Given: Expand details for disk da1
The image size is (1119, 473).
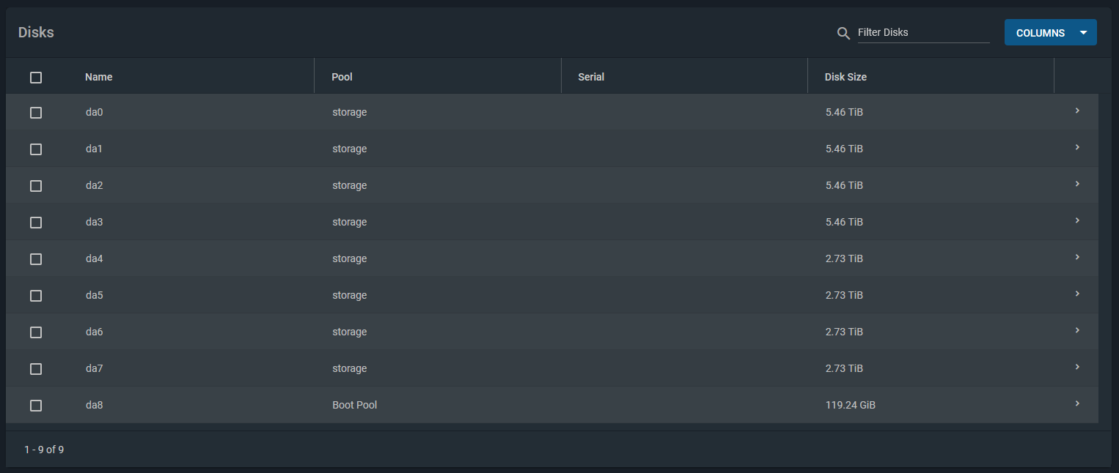Looking at the screenshot, I should tap(1076, 147).
